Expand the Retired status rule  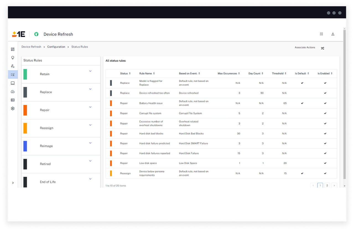point(90,161)
